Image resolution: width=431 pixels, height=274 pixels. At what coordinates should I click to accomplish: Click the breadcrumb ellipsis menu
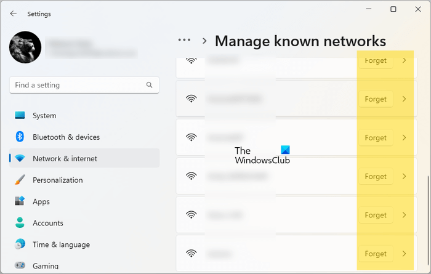[x=184, y=41]
